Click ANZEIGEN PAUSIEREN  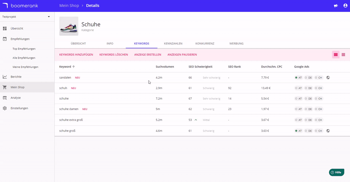[182, 55]
